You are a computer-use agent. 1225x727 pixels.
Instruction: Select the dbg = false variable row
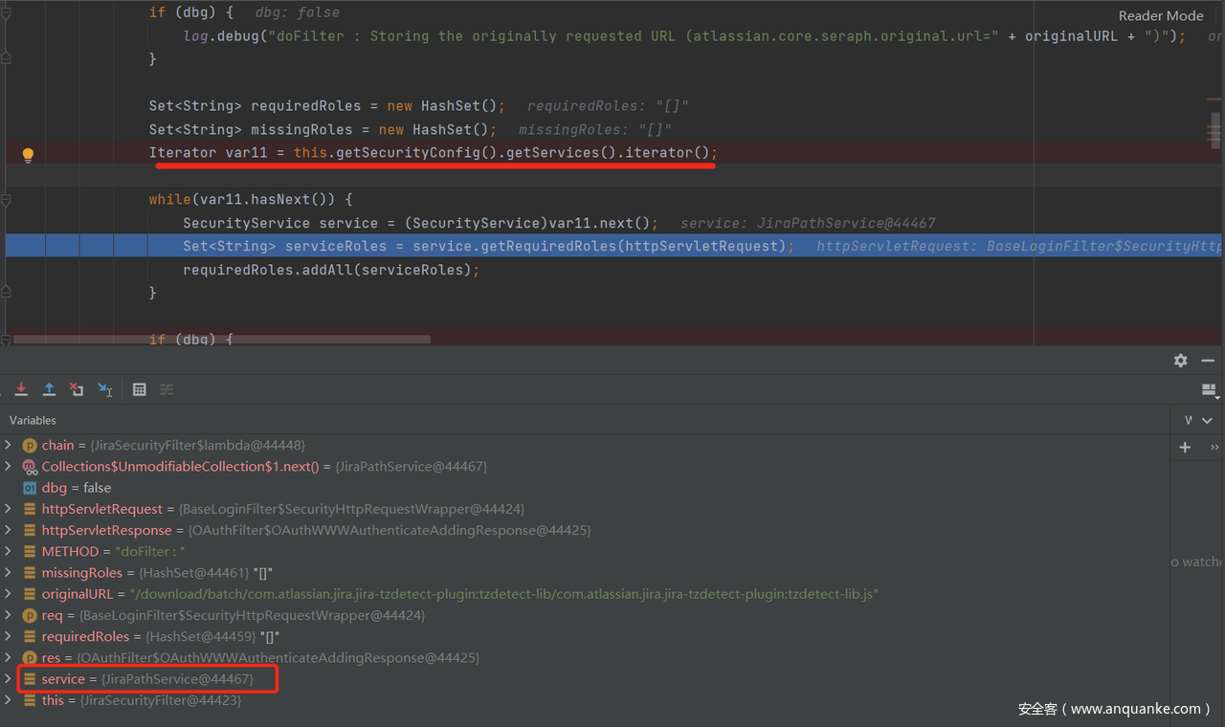[x=584, y=488]
